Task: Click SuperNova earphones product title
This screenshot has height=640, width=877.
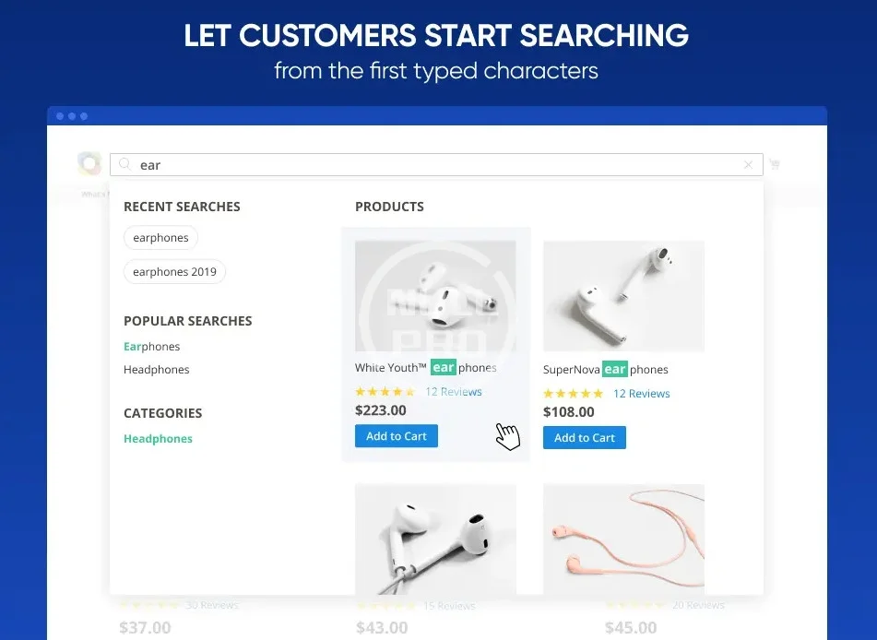Action: point(606,370)
